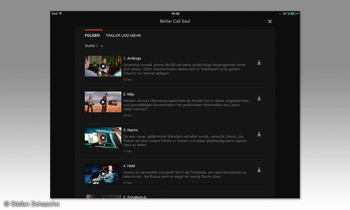The width and height of the screenshot is (350, 210).
Task: Click the '53 Min.' duration label
Action: click(128, 80)
